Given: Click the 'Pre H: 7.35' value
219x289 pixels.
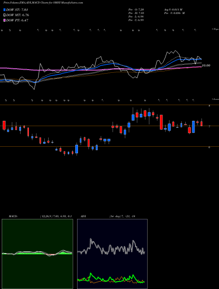Looking at the screenshot, I should point(136,13).
